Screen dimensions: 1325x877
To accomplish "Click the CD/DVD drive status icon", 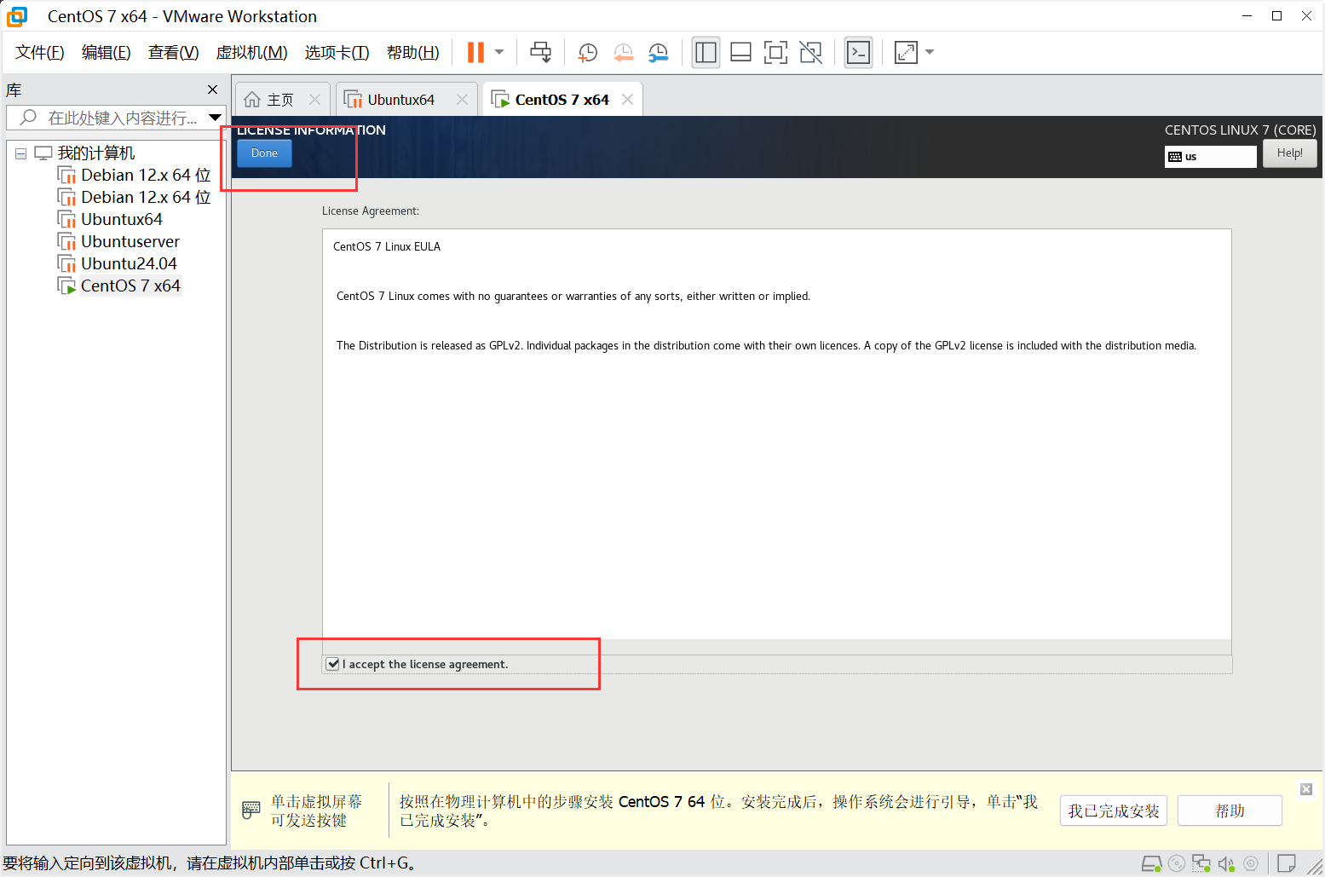I will point(1177,863).
